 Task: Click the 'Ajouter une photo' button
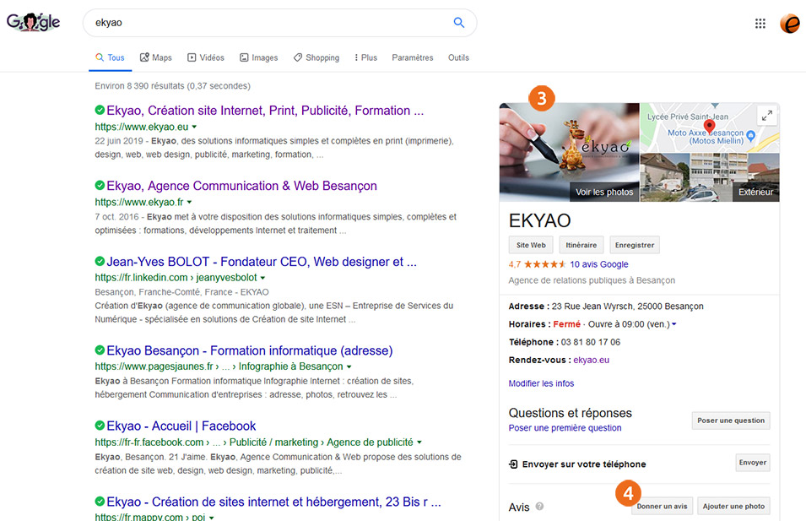click(733, 506)
